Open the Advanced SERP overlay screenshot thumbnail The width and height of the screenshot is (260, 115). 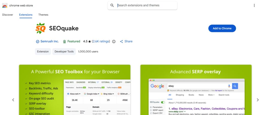click(196, 90)
